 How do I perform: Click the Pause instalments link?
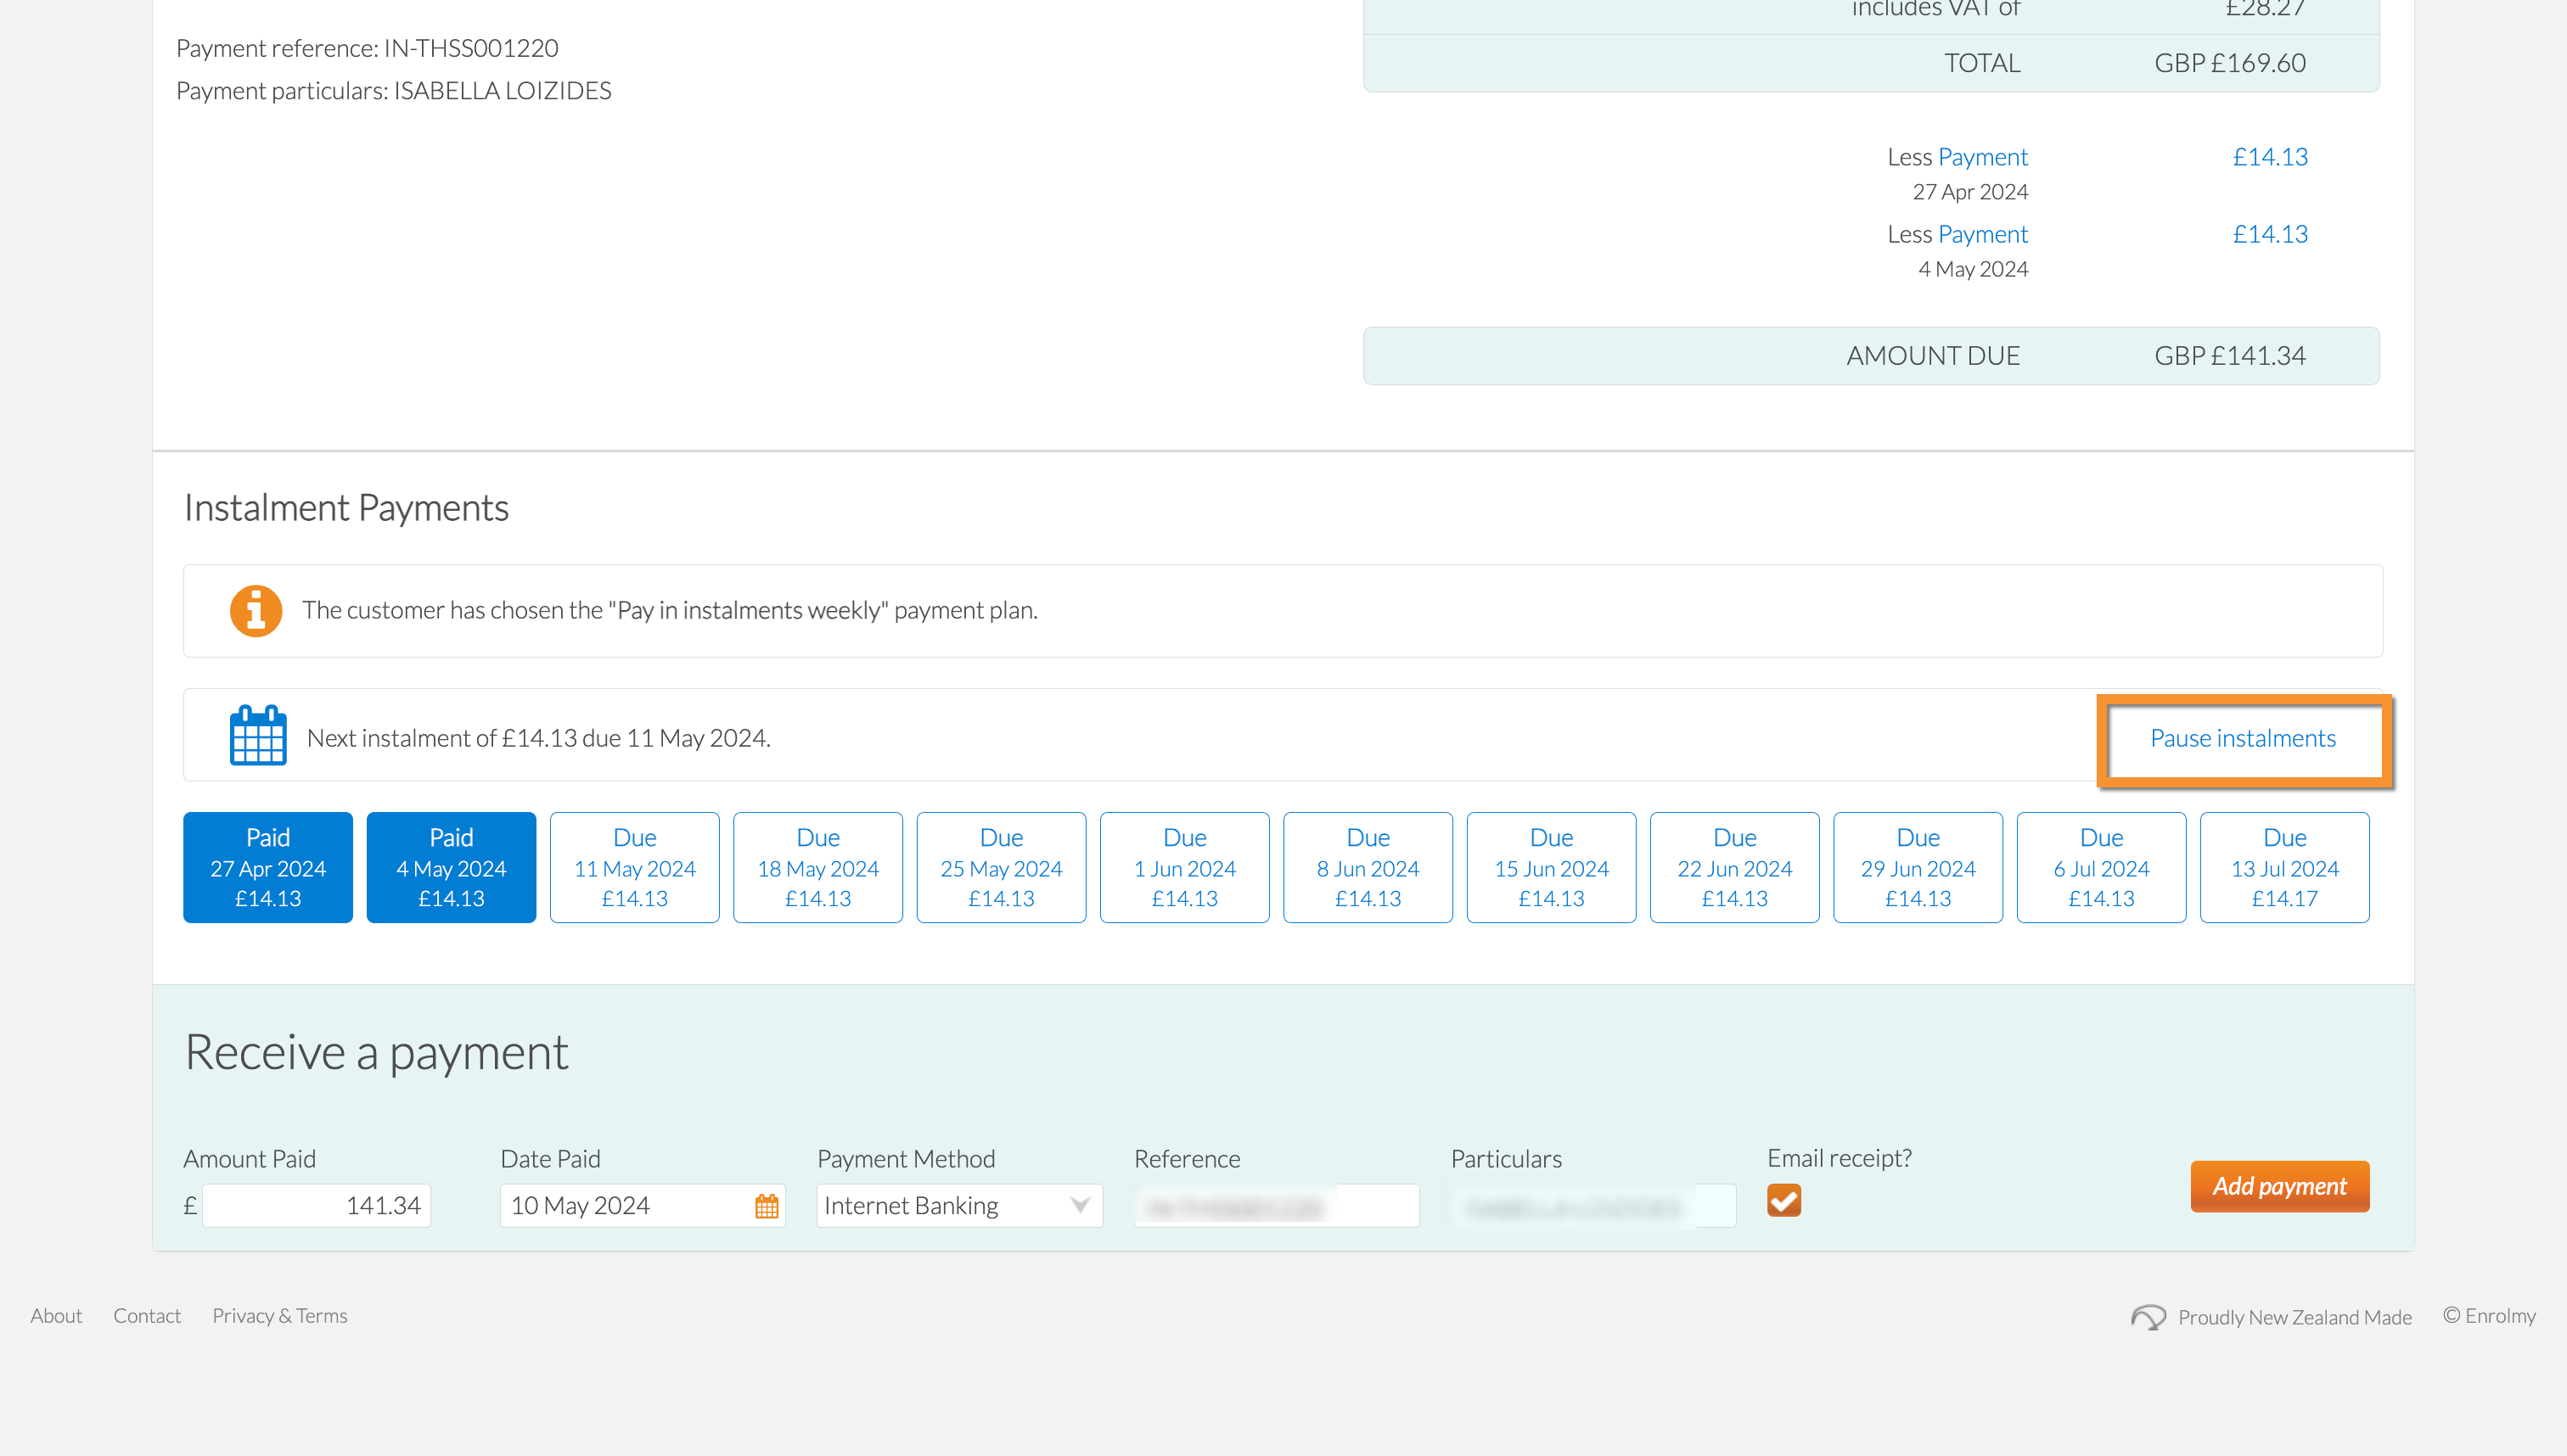tap(2243, 738)
